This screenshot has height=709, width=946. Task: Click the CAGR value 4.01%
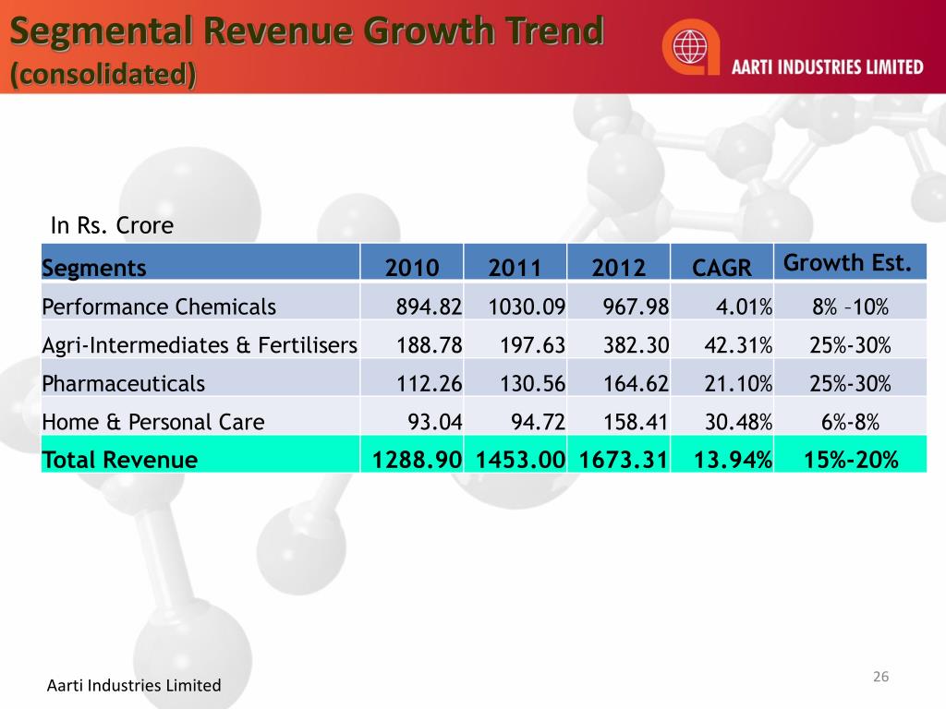click(744, 306)
